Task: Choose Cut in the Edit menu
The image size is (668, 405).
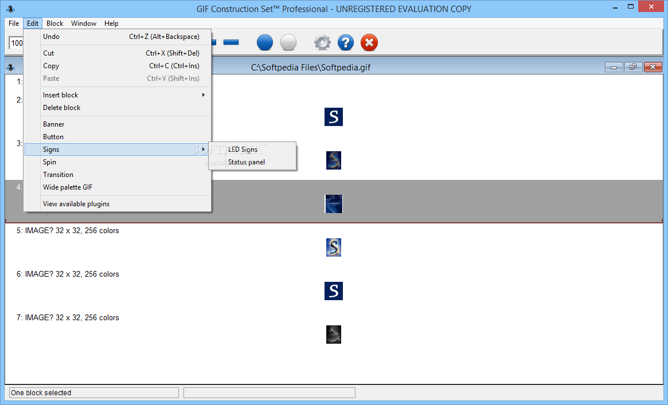Action: coord(118,53)
